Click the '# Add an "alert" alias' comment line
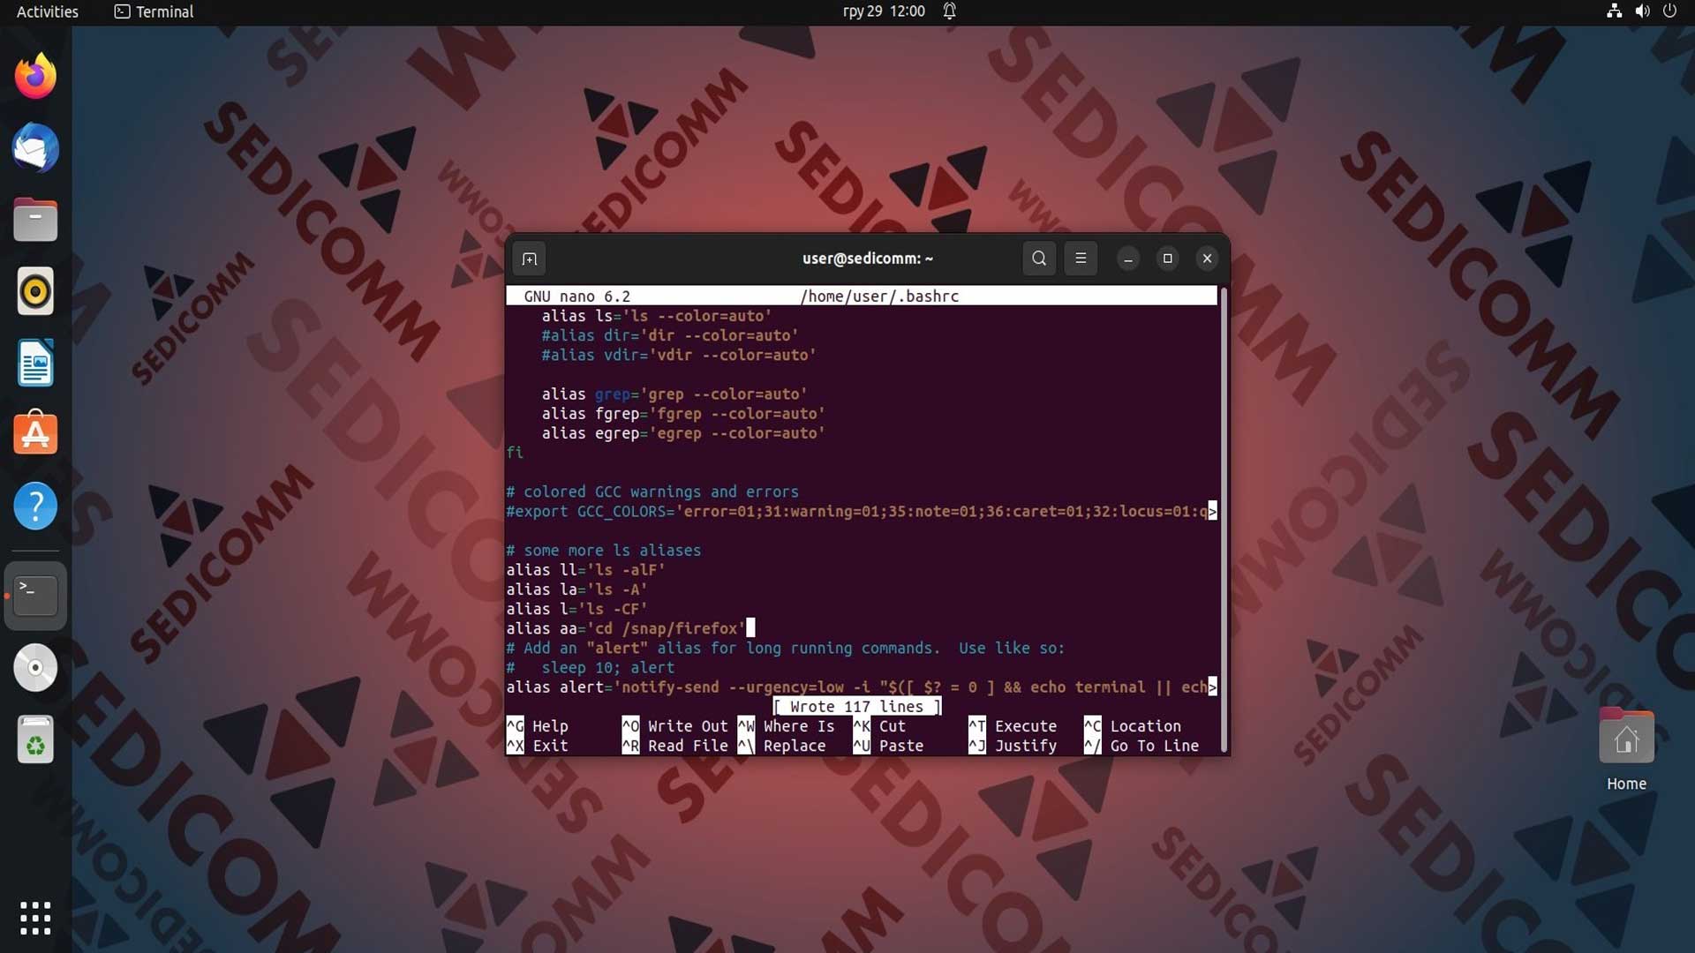 coord(786,649)
